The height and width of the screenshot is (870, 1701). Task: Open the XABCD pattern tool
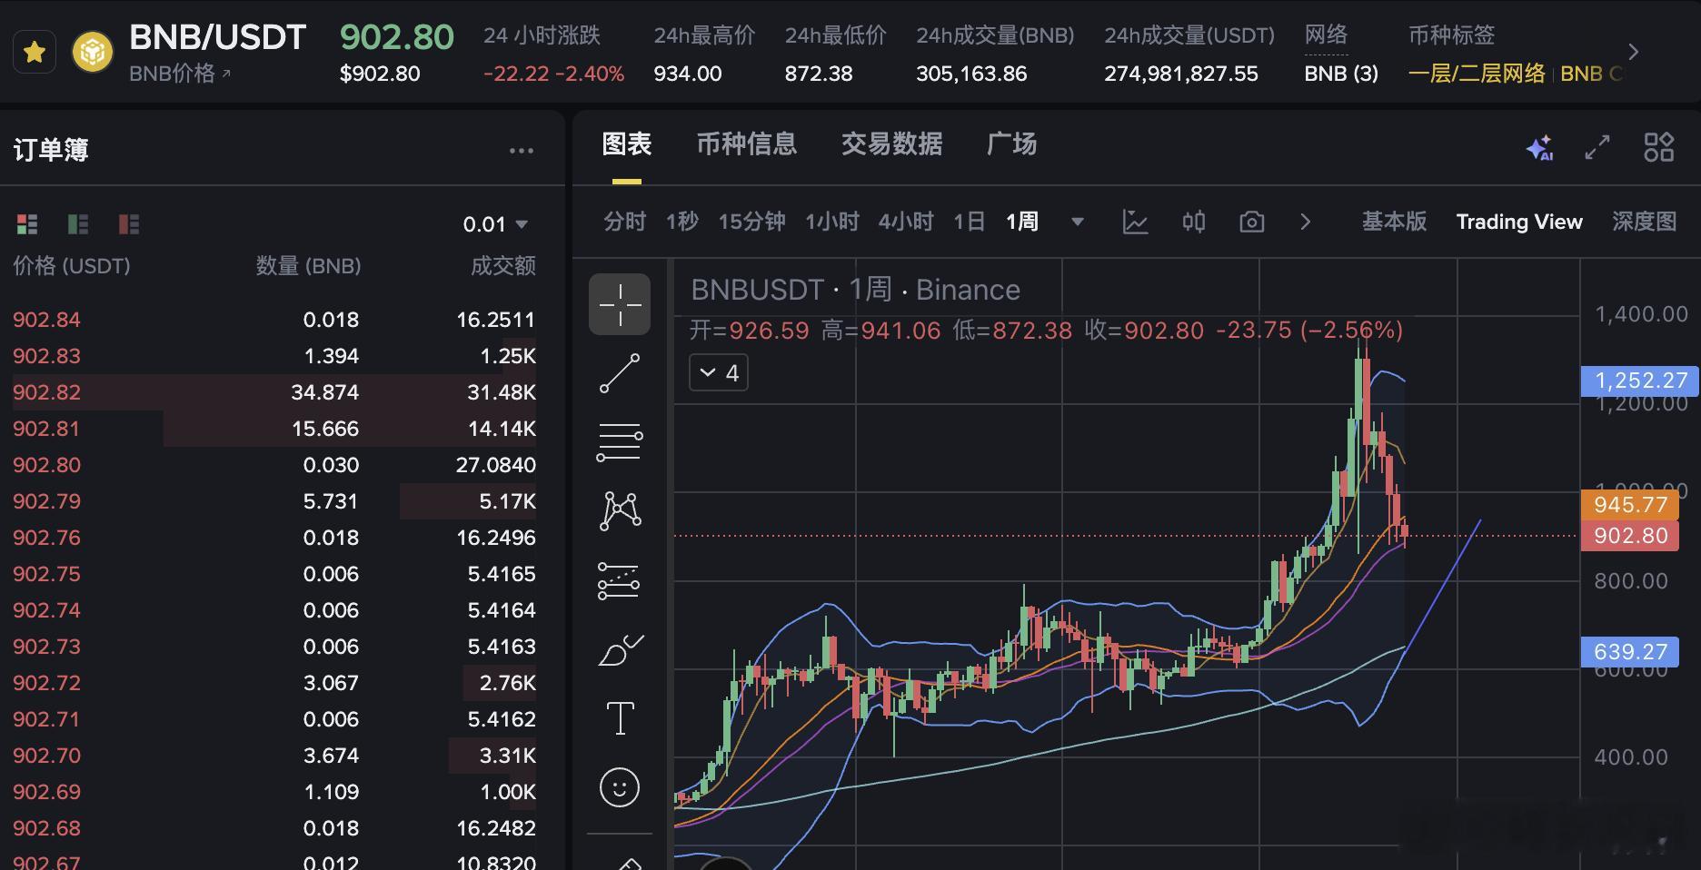coord(619,510)
